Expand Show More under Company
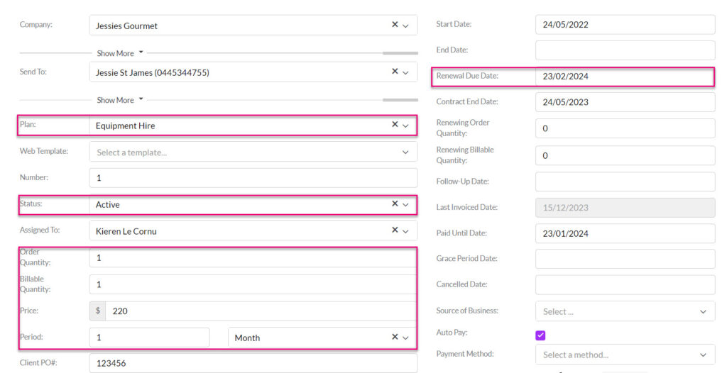The height and width of the screenshot is (373, 727). tap(119, 52)
